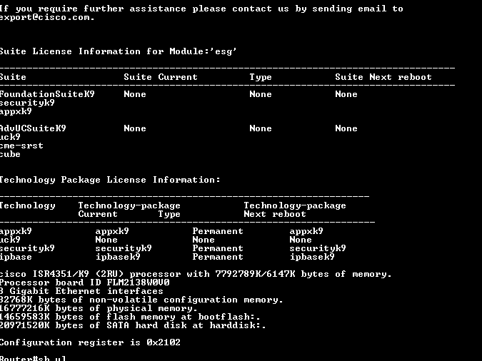Click the SATA hard disk at harddisk line
Screen dimensions: 482x361
(x=132, y=325)
